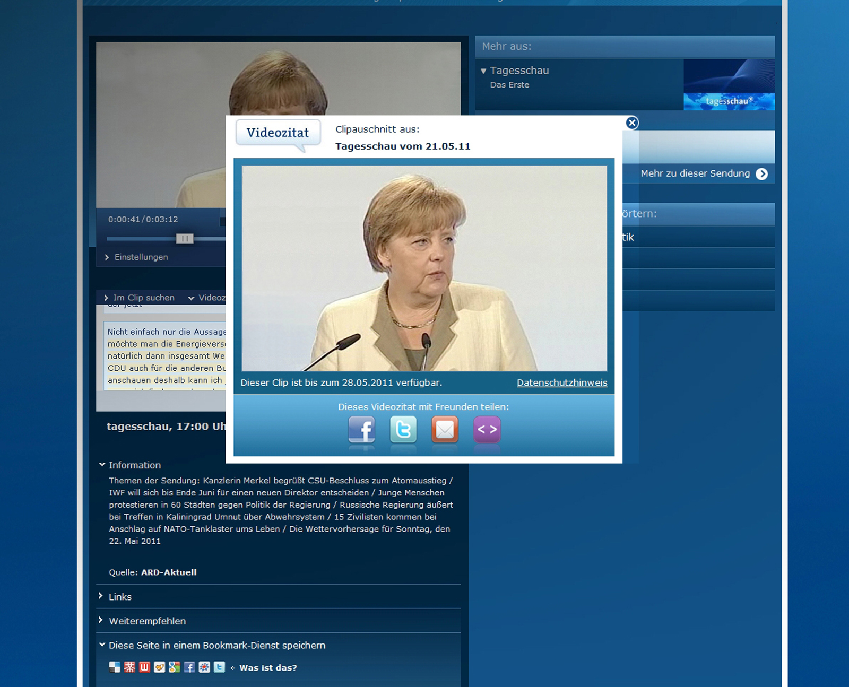The width and height of the screenshot is (849, 687).
Task: Close the Videozitat popup
Action: [631, 123]
